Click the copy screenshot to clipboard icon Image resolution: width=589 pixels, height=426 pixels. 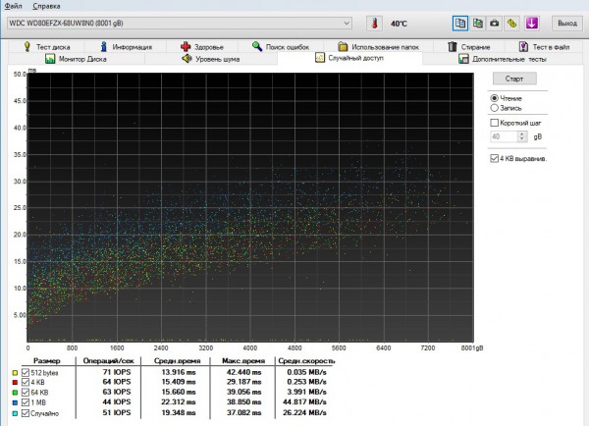tap(477, 24)
